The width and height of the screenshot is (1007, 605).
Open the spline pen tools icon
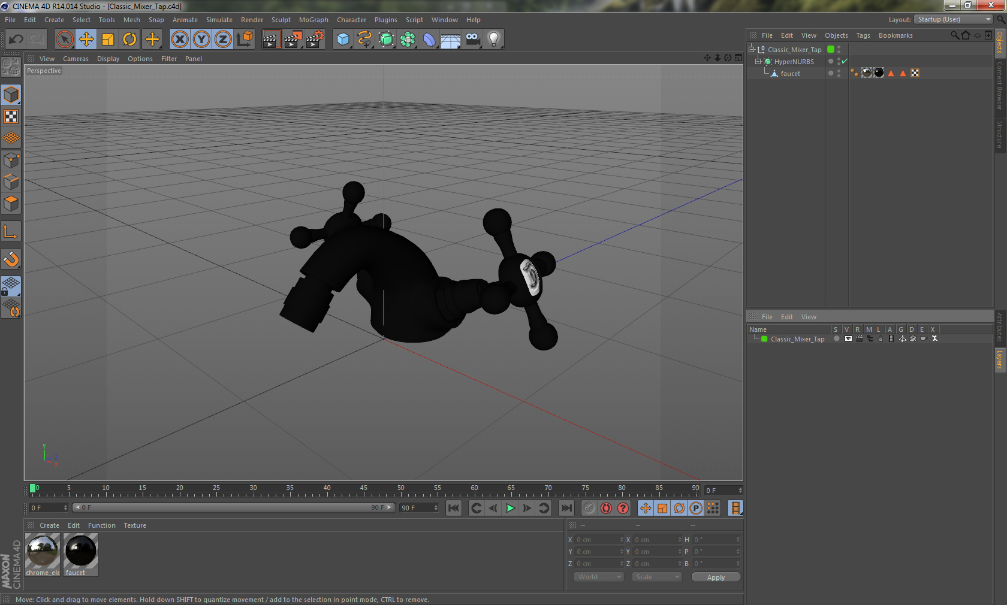coord(364,40)
